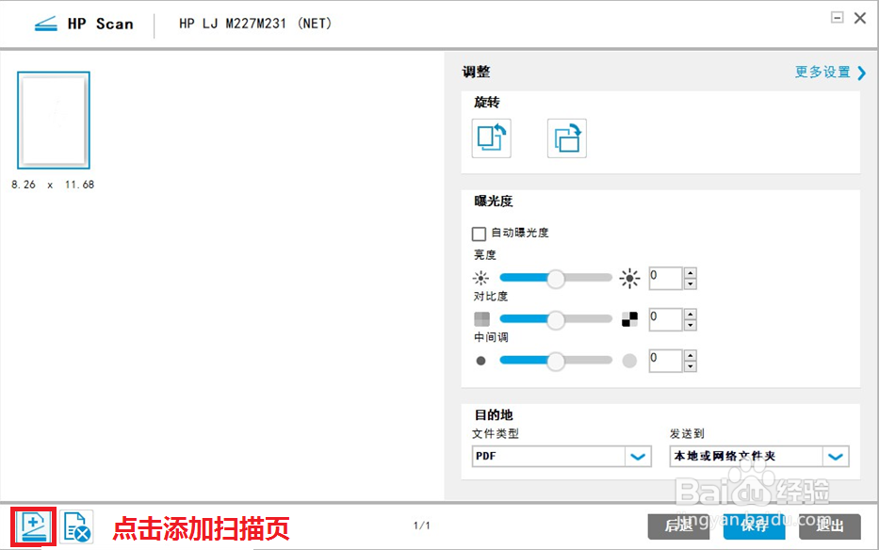This screenshot has width=879, height=550.
Task: Enable 自动曝光度 automatic exposure
Action: [x=478, y=233]
